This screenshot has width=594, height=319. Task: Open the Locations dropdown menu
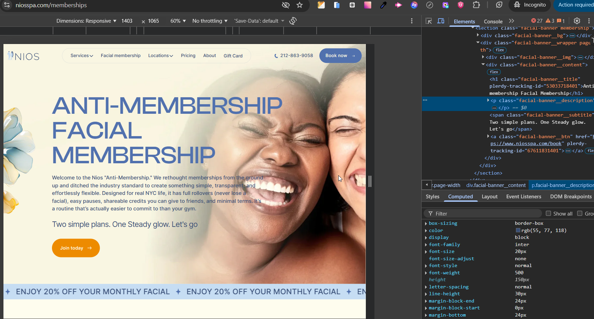pos(160,56)
